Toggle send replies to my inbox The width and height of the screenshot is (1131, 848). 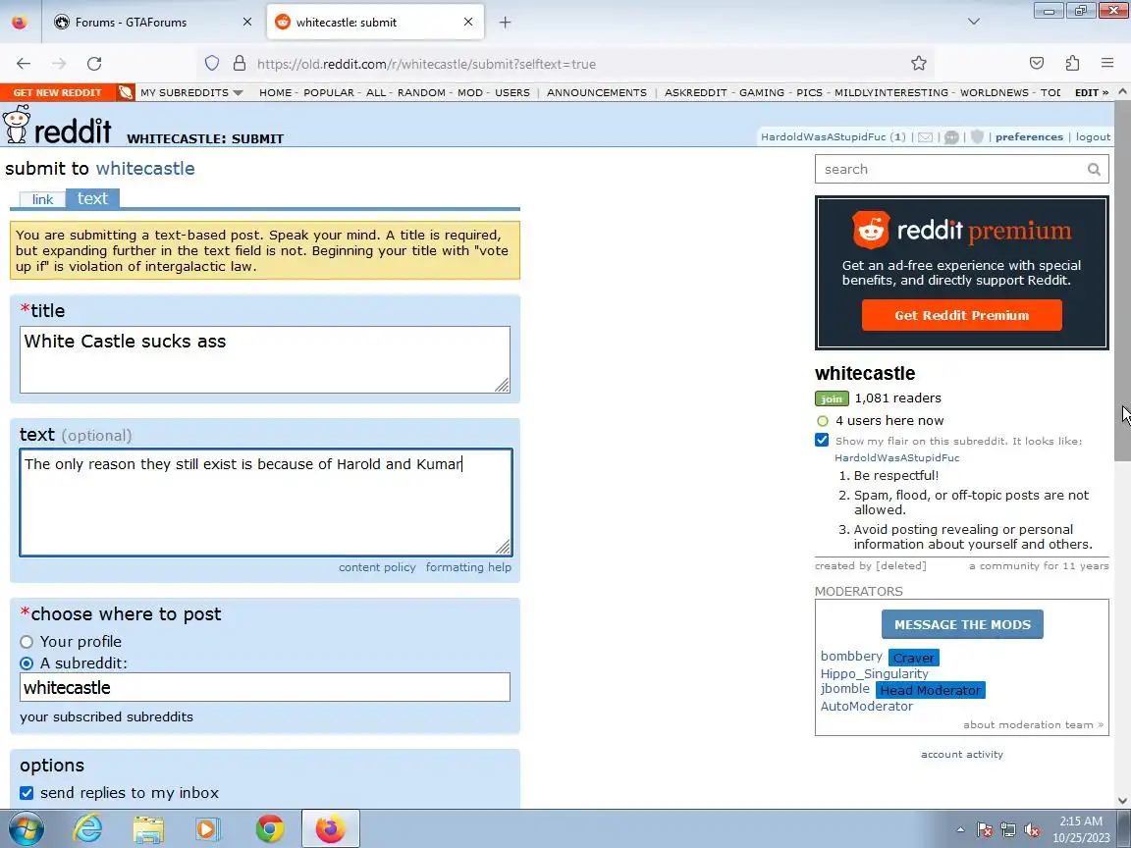(x=27, y=793)
